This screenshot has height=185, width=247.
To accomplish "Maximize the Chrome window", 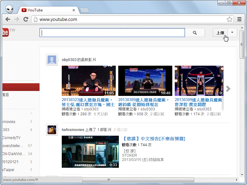I will [x=229, y=3].
